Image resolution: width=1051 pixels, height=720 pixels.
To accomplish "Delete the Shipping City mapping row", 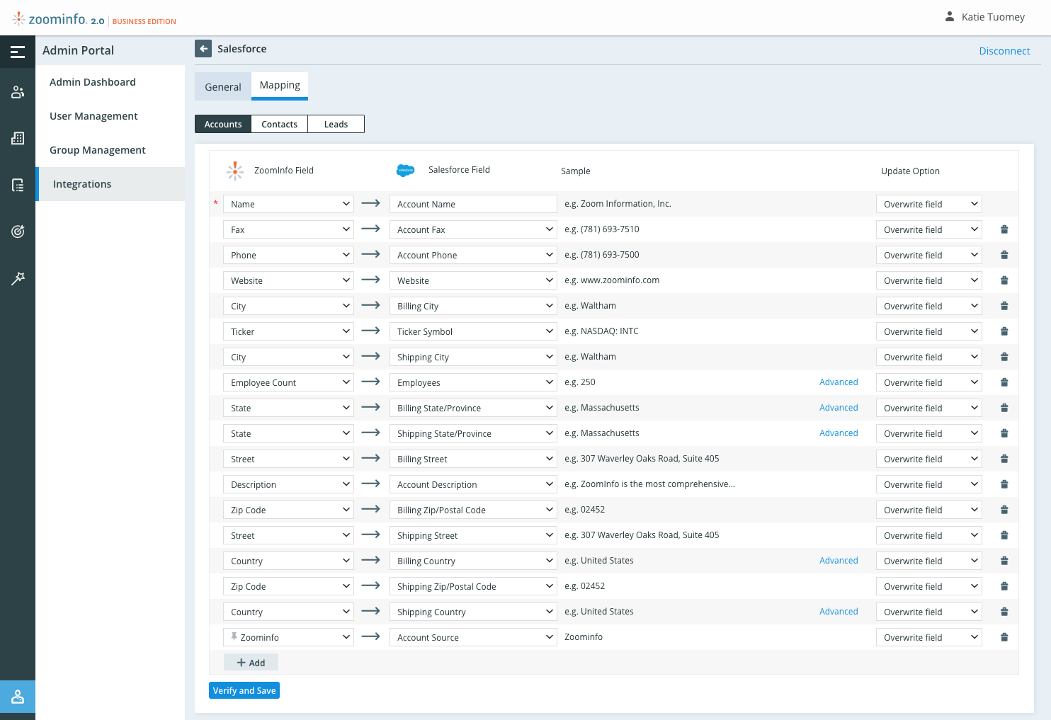I will pyautogui.click(x=1004, y=357).
